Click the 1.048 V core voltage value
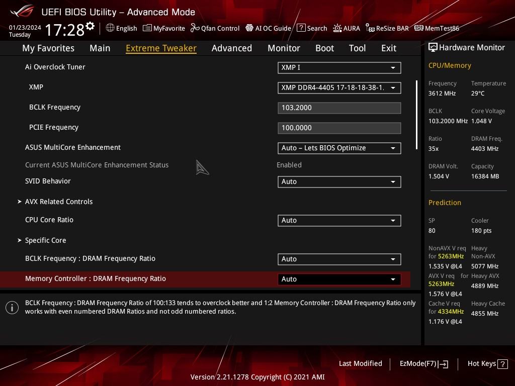 [481, 121]
